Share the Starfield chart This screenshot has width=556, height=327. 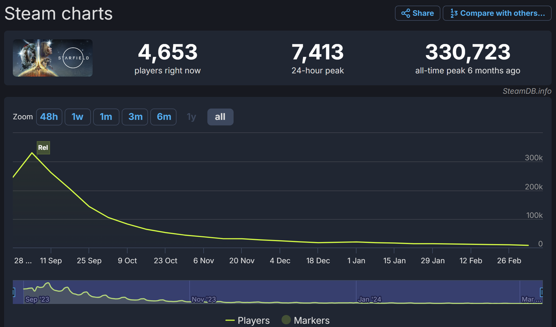[x=417, y=13]
